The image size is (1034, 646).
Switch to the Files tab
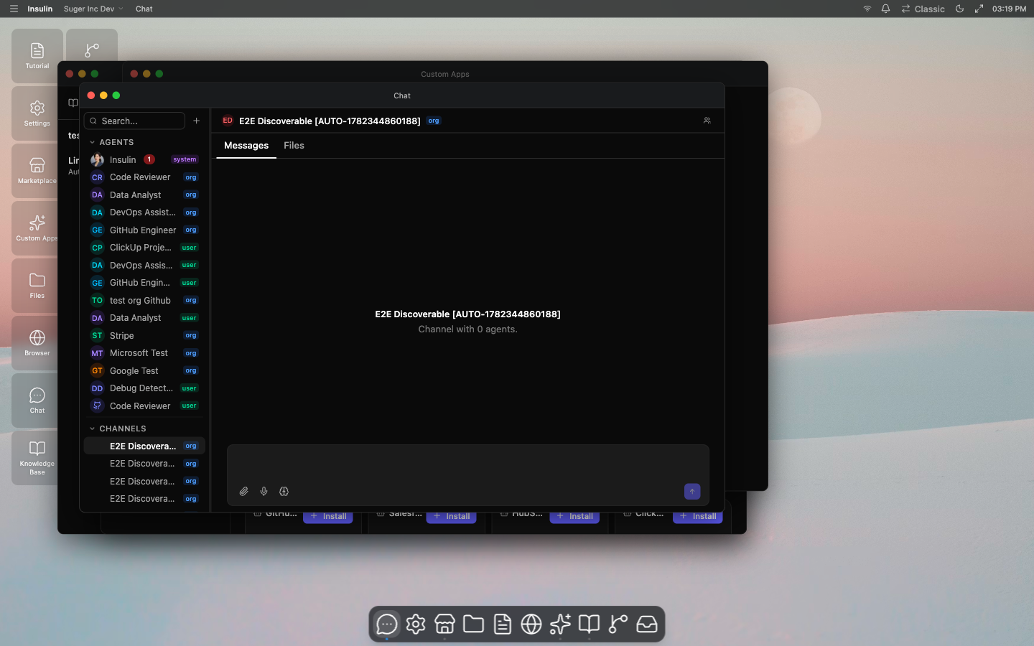coord(294,146)
